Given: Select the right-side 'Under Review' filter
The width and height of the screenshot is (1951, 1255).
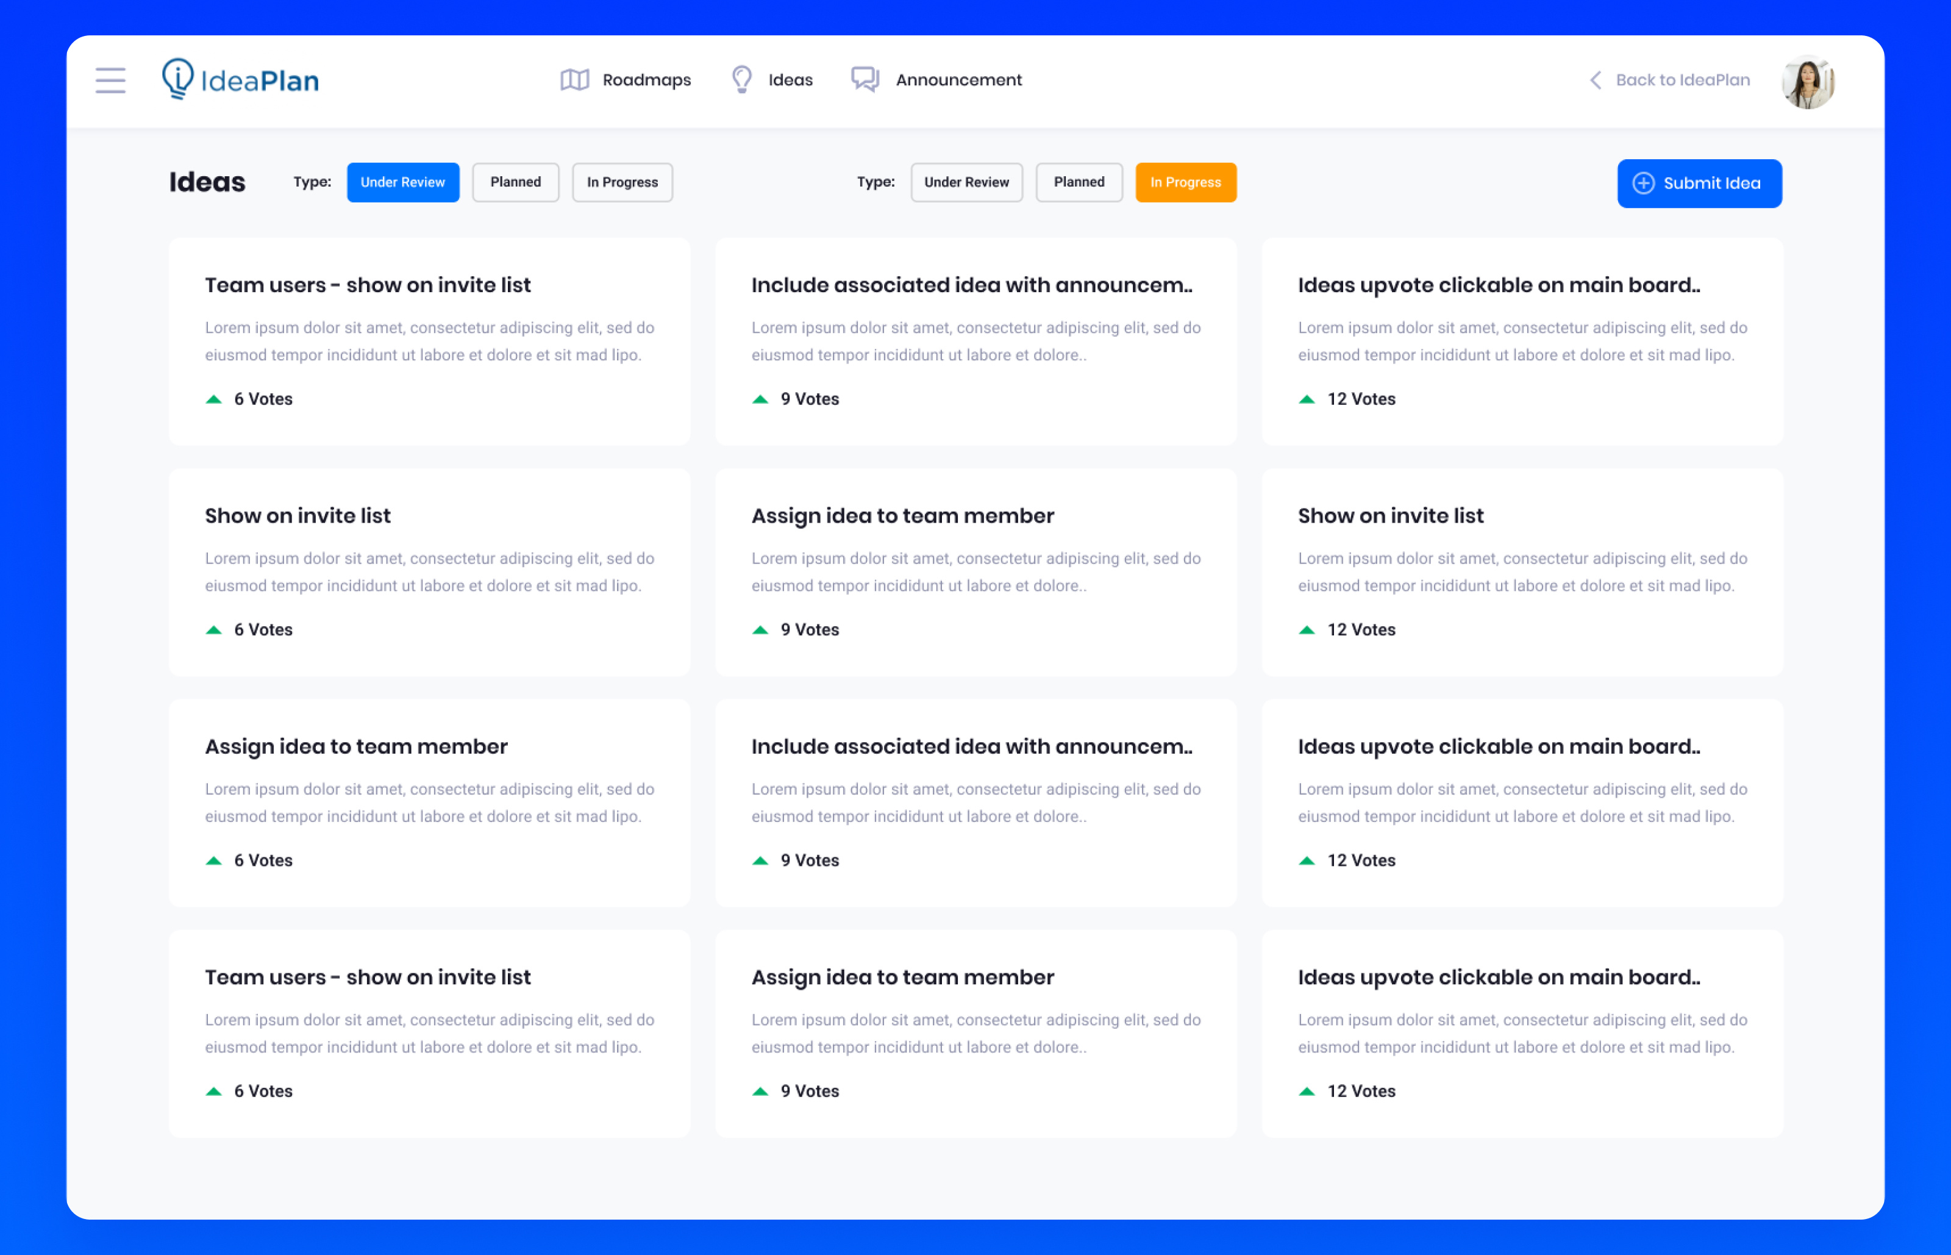Looking at the screenshot, I should point(966,182).
